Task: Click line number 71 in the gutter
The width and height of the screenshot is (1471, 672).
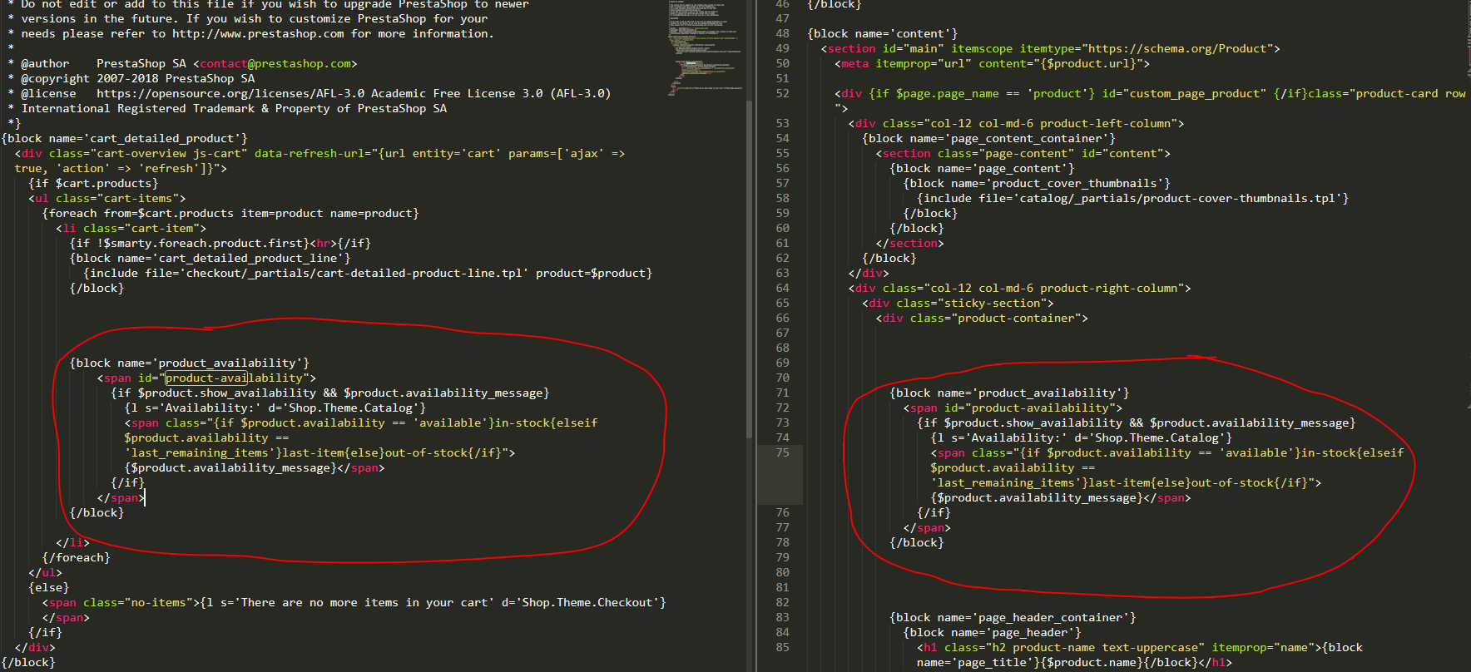Action: click(782, 393)
